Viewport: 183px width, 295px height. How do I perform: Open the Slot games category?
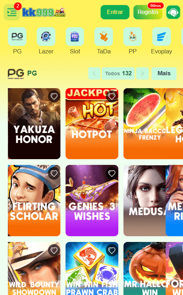[75, 37]
